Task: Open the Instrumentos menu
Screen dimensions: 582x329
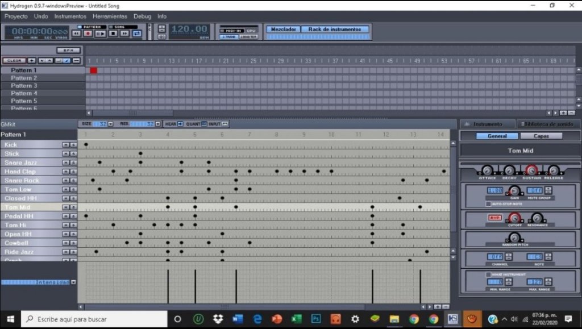Action: click(70, 16)
